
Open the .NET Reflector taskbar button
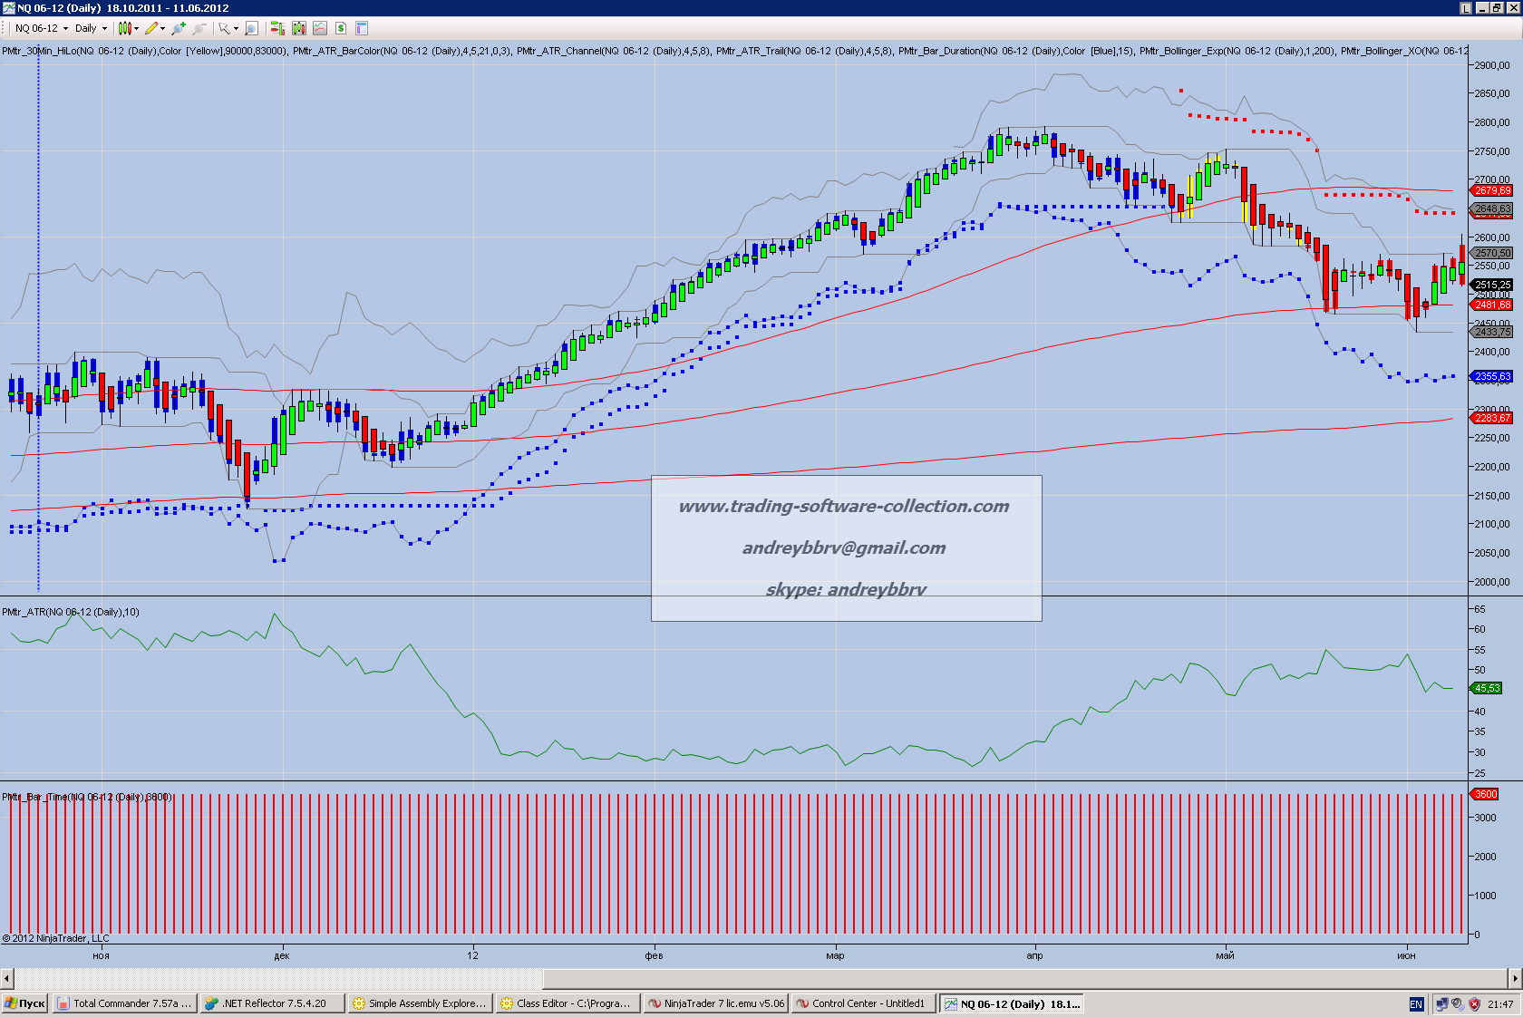272,1003
